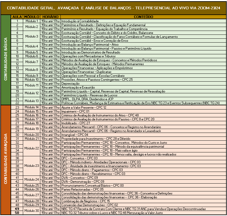The height and width of the screenshot is (216, 227).
Task: Select 'Imobilizado – CPC 27'
Action: coord(143,123)
